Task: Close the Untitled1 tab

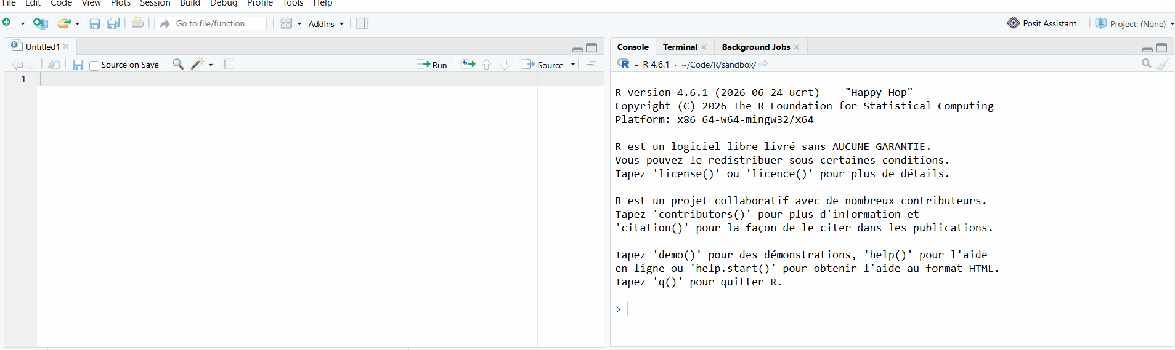Action: coord(66,47)
